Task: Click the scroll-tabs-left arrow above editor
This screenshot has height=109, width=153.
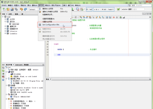Action: pos(143,14)
